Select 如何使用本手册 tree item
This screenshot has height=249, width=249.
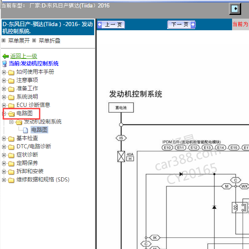click(35, 72)
